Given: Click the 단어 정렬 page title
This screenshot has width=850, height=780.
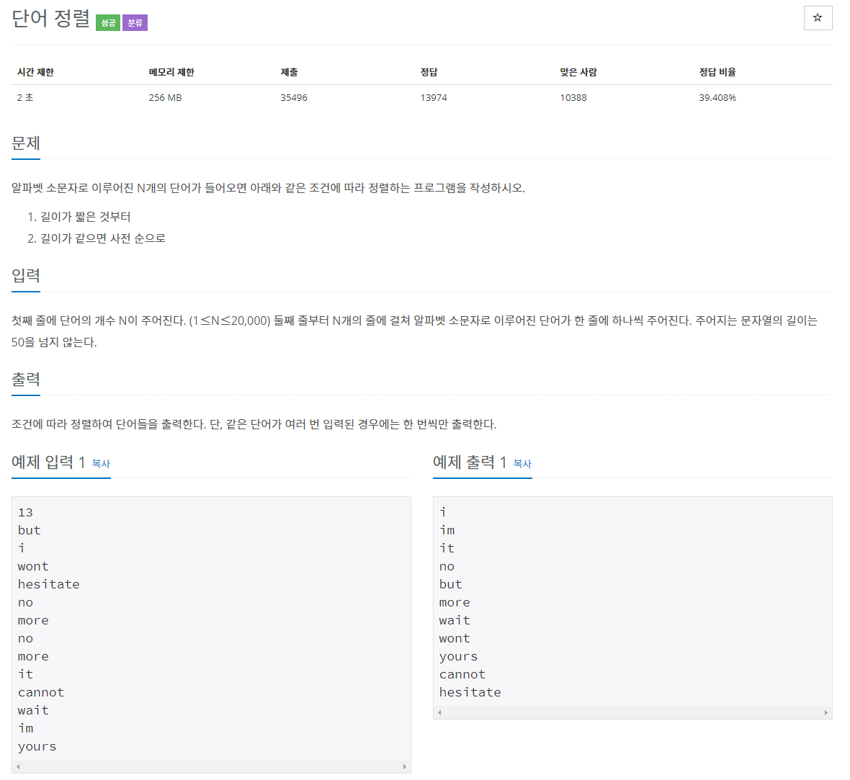Looking at the screenshot, I should [51, 19].
